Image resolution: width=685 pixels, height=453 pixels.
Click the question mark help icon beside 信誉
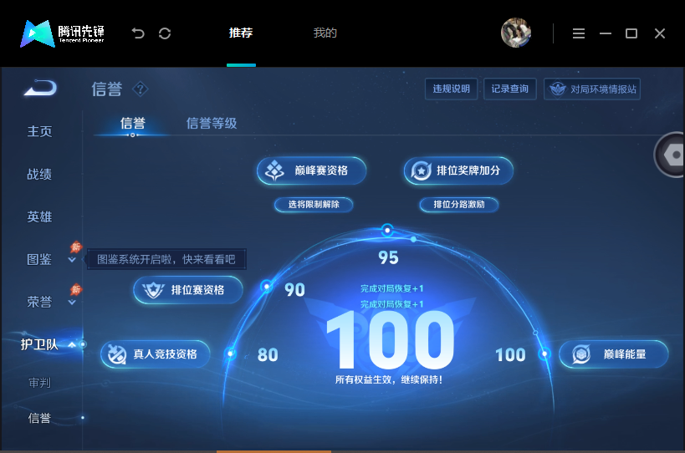pos(141,89)
